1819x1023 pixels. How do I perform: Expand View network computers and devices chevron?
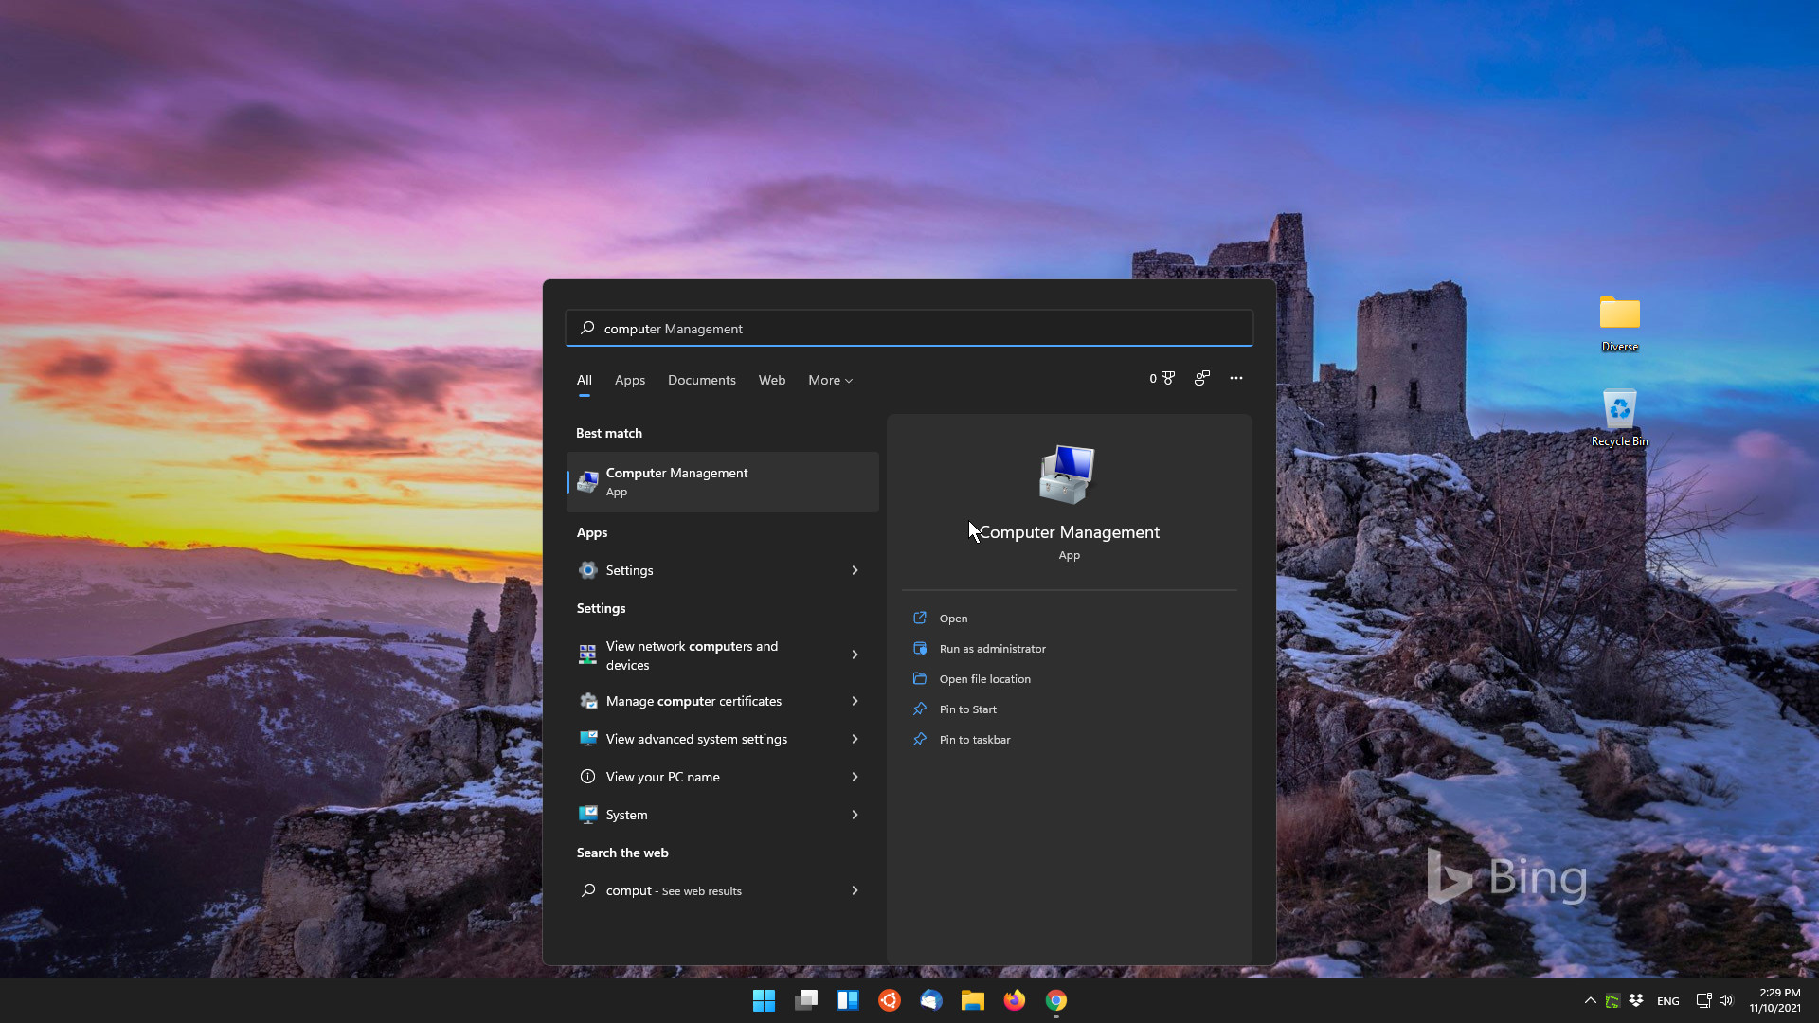[x=855, y=655]
